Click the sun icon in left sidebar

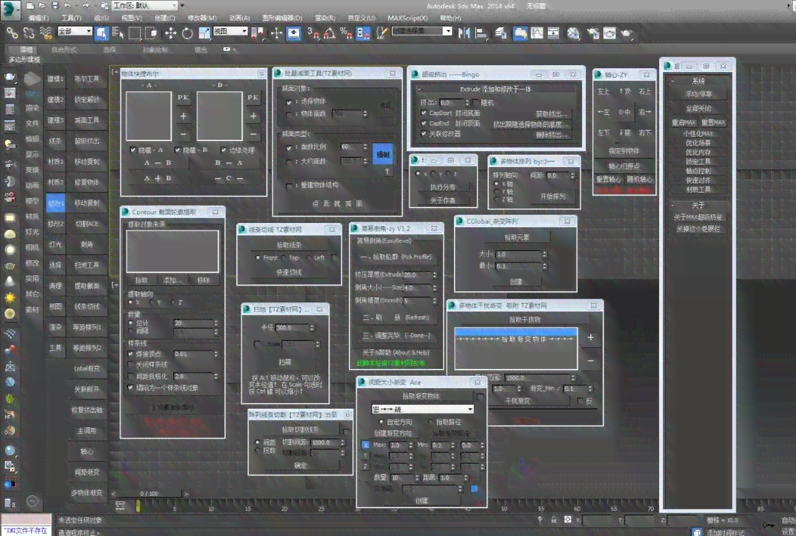click(x=10, y=297)
